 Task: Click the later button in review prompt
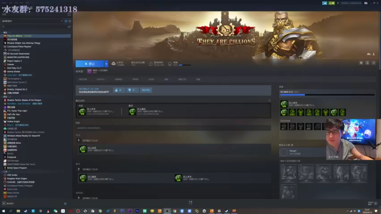point(146,90)
